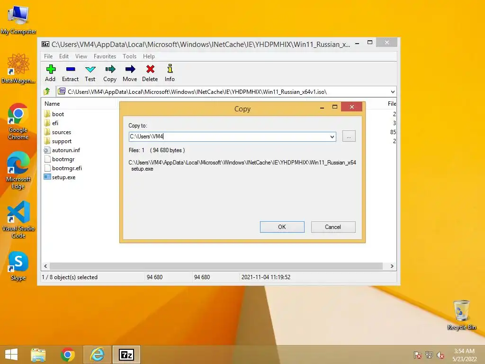The image size is (485, 364).
Task: Select the efi folder
Action: [x=51, y=123]
